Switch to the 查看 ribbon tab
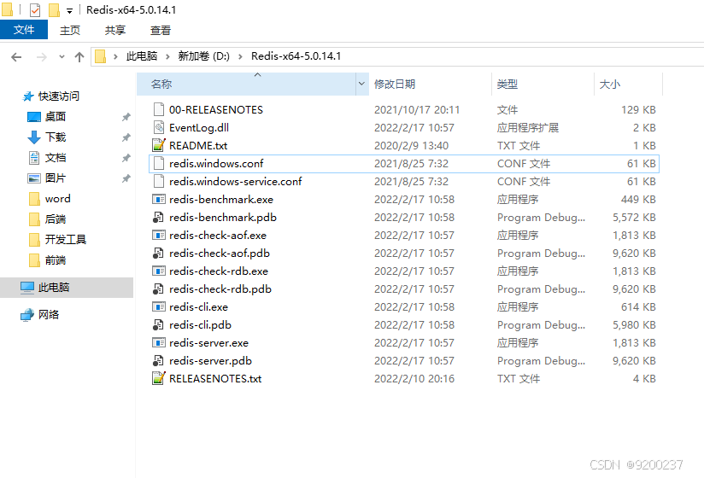This screenshot has width=704, height=478. (161, 30)
